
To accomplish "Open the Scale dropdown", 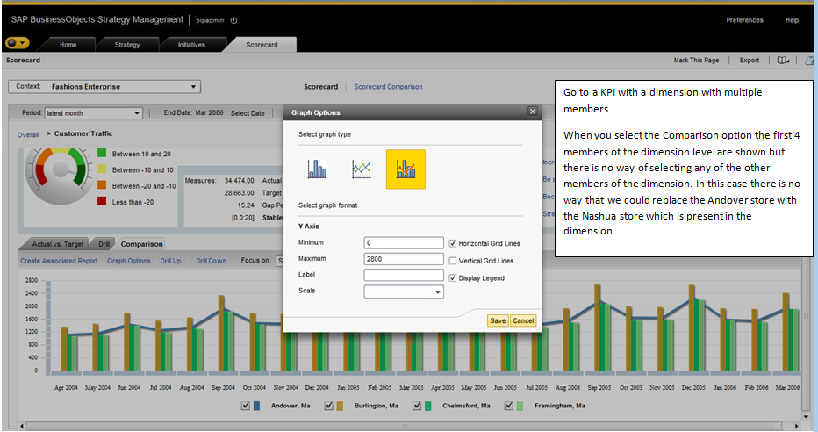I will pyautogui.click(x=403, y=292).
